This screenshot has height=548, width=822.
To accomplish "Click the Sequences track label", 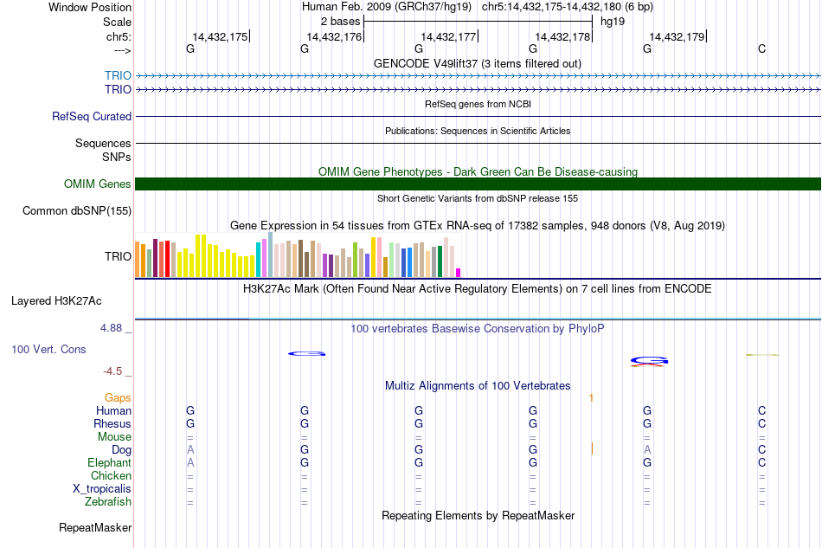I will [x=103, y=143].
